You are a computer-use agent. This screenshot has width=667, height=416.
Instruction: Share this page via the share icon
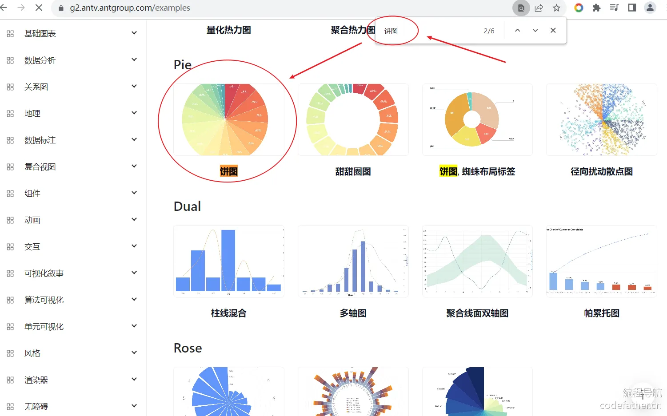click(x=539, y=8)
